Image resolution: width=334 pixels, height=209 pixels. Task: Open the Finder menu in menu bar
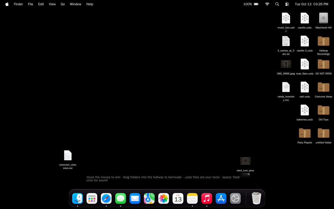[x=18, y=4]
